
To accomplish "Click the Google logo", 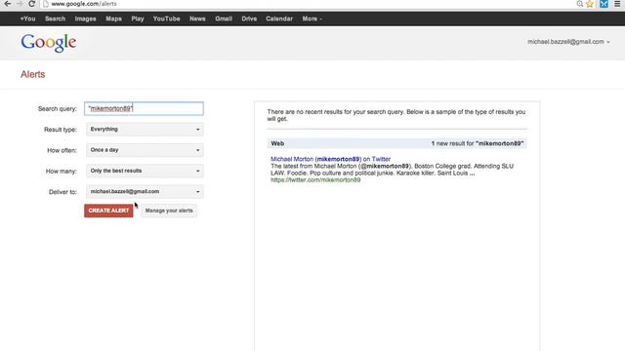I will click(49, 43).
